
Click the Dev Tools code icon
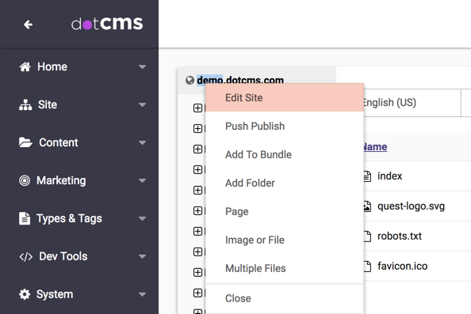pyautogui.click(x=26, y=257)
